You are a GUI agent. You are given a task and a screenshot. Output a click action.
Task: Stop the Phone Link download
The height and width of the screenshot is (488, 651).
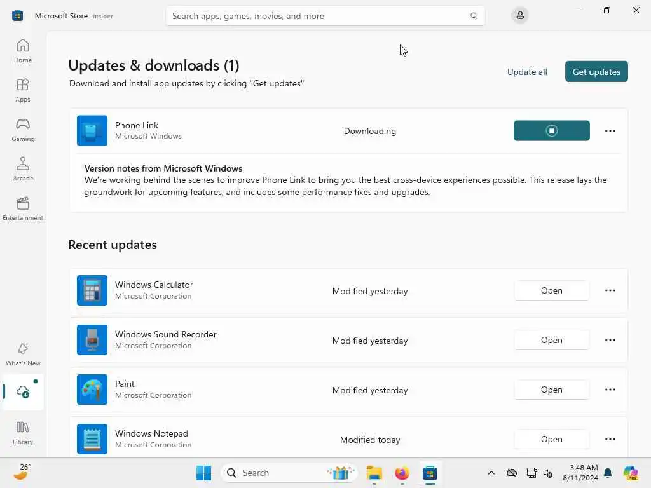(x=551, y=131)
